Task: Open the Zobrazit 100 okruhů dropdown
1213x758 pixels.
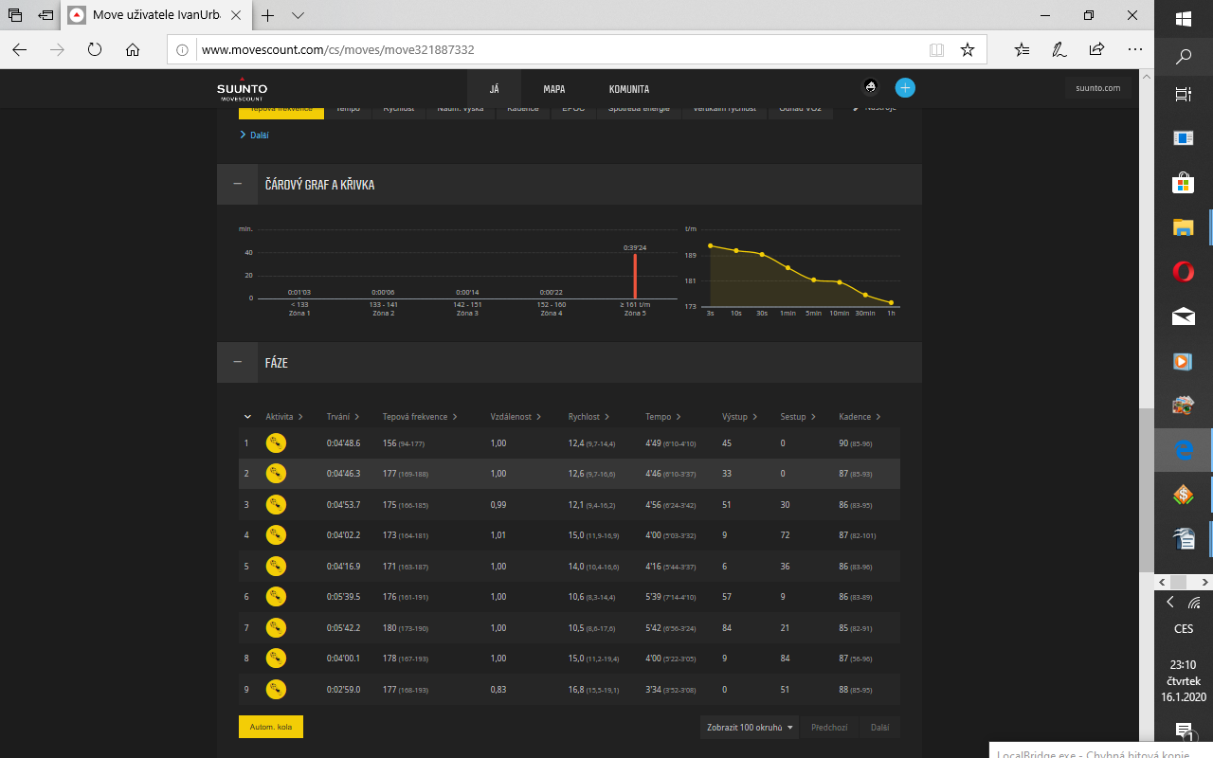Action: click(750, 728)
